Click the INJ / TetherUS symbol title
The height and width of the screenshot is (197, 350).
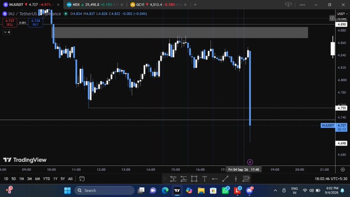23,14
